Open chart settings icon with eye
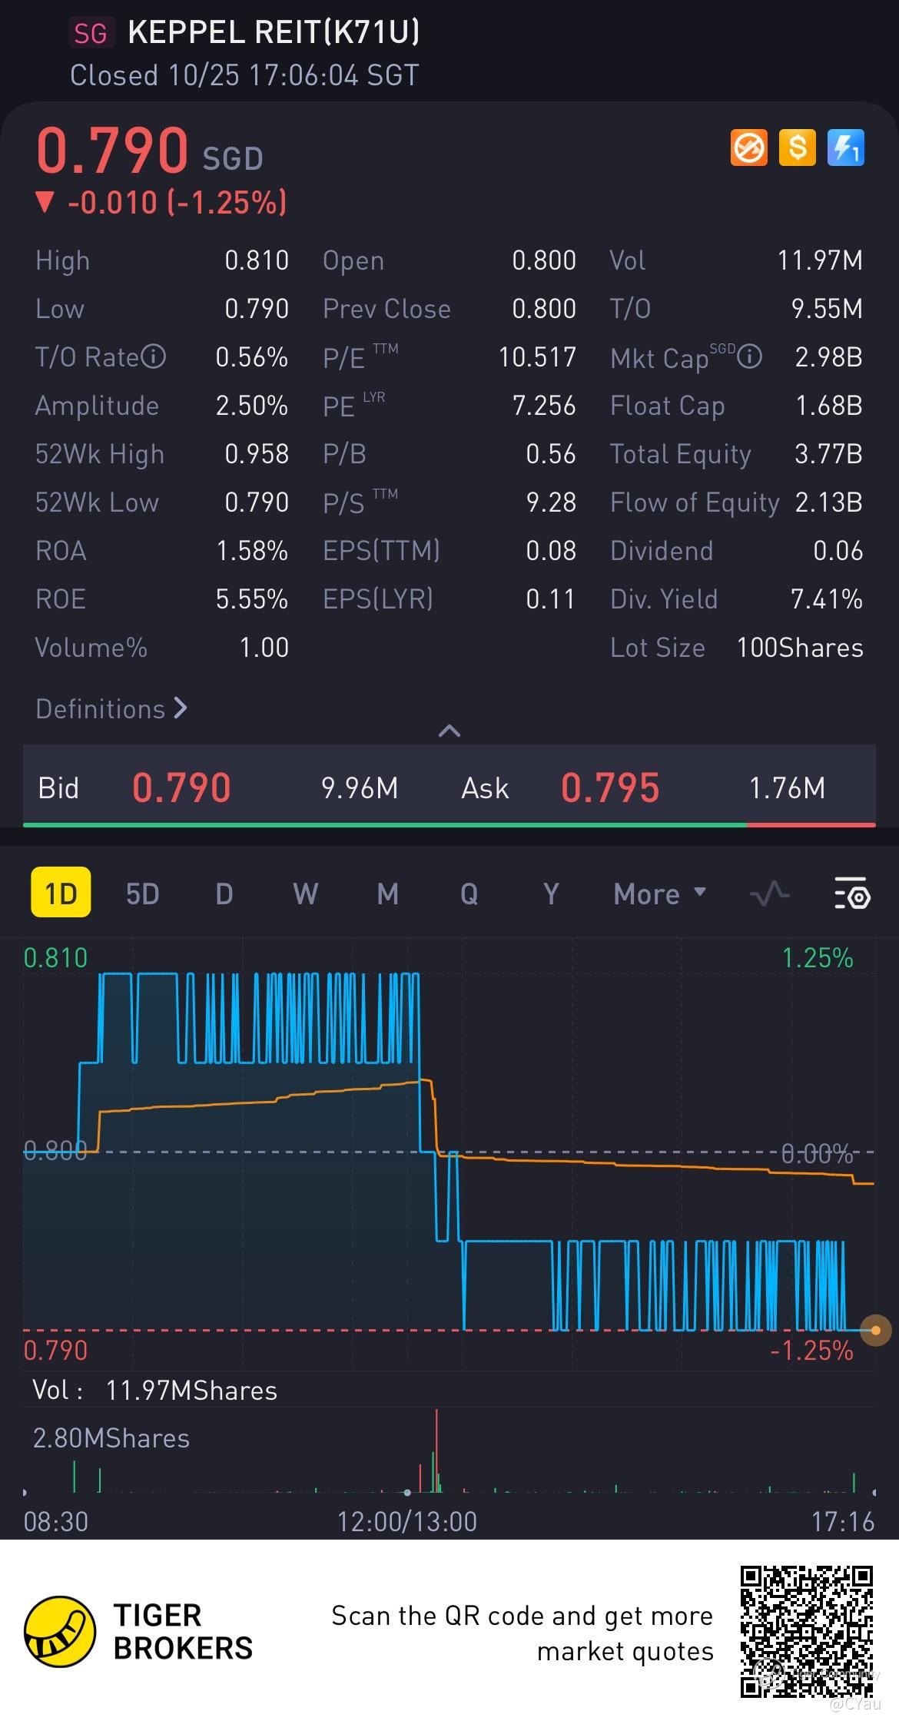 tap(851, 893)
